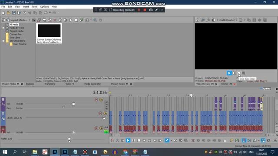Click the Undo arrow icon
This screenshot has width=278, height=156.
pos(46,13)
